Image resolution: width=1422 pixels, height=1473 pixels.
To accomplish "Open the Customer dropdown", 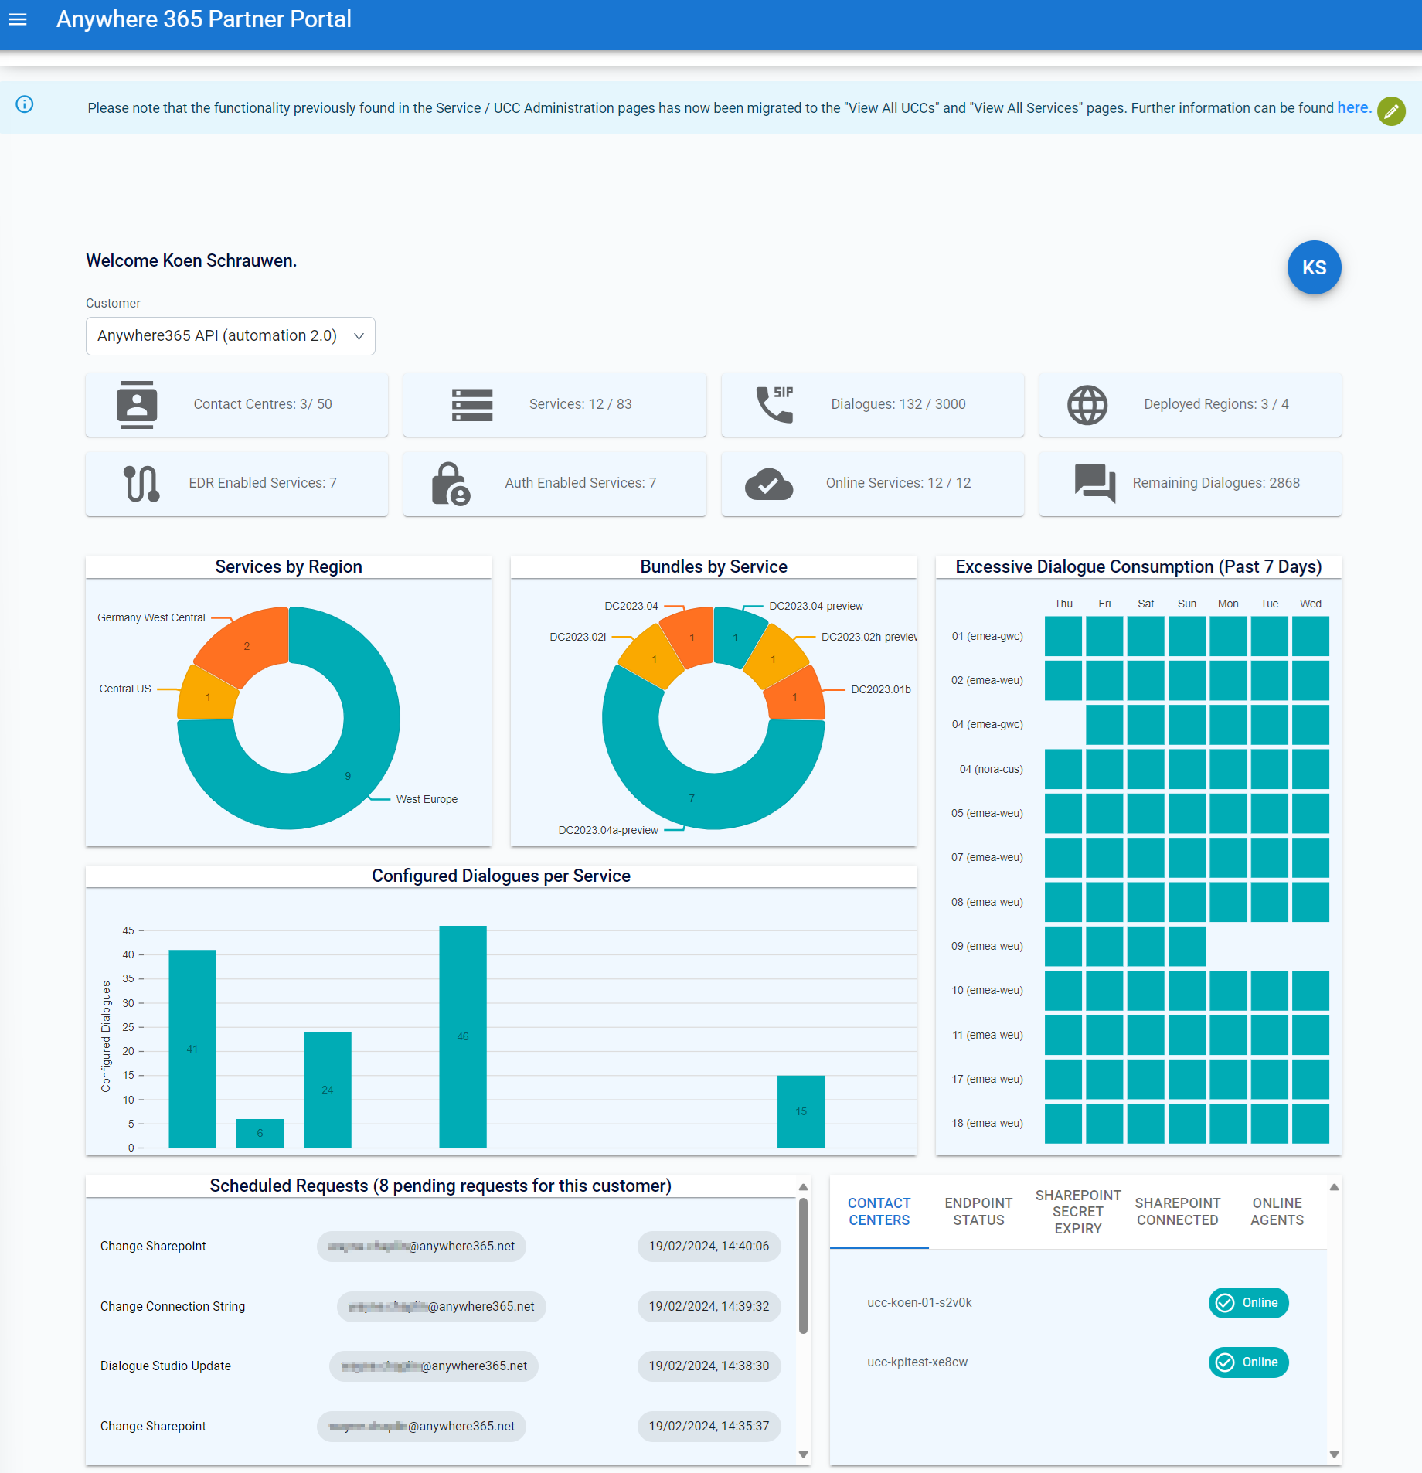I will [230, 336].
